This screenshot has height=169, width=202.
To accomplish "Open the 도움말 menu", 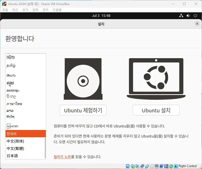I will click(57, 10).
